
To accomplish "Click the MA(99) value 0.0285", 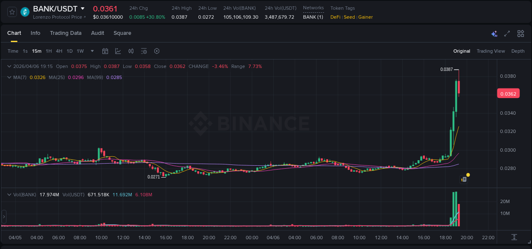I will point(114,77).
